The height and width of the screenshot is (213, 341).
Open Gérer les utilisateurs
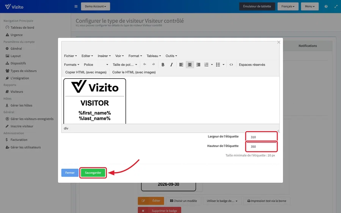pyautogui.click(x=23, y=147)
